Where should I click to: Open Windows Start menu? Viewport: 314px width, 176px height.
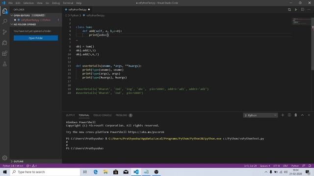pos(5,172)
